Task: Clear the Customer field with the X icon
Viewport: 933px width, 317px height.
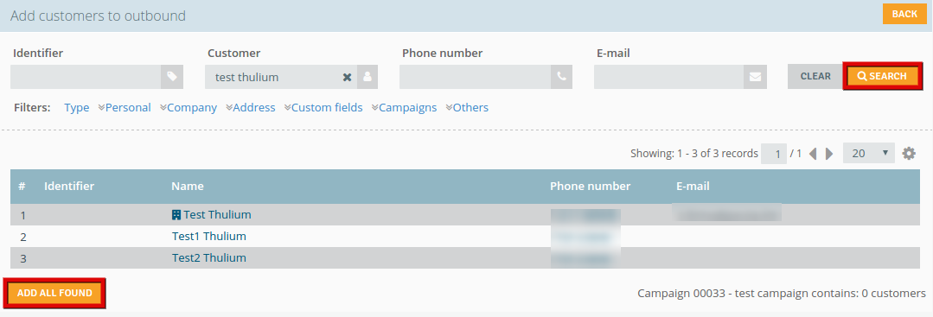Action: pos(347,78)
